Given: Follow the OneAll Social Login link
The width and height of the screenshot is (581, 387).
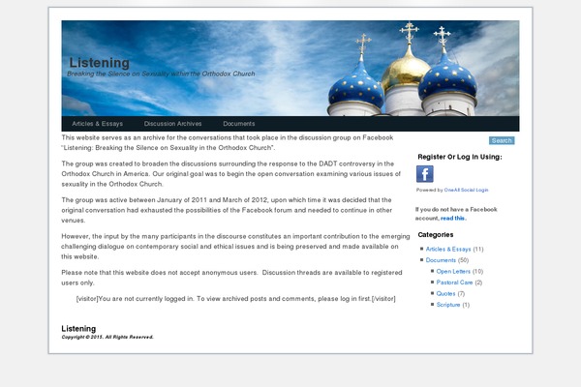Looking at the screenshot, I should [x=466, y=190].
